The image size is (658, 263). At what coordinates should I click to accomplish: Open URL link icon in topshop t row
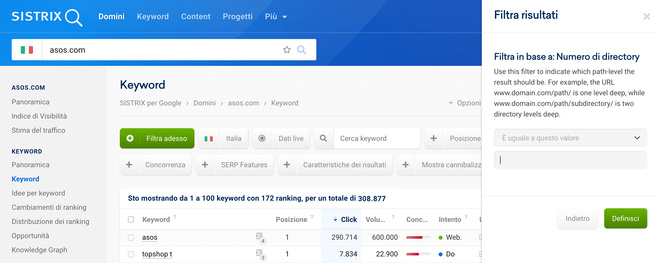click(480, 254)
